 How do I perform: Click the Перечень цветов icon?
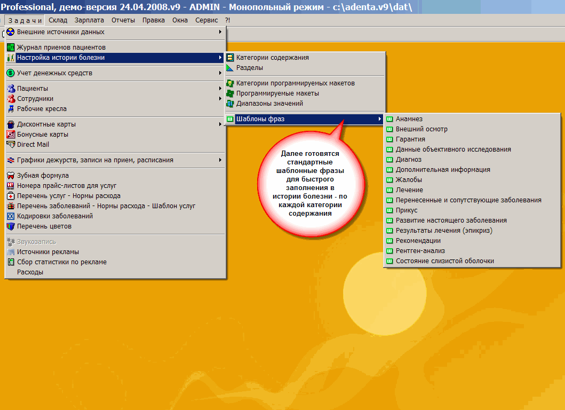point(11,226)
